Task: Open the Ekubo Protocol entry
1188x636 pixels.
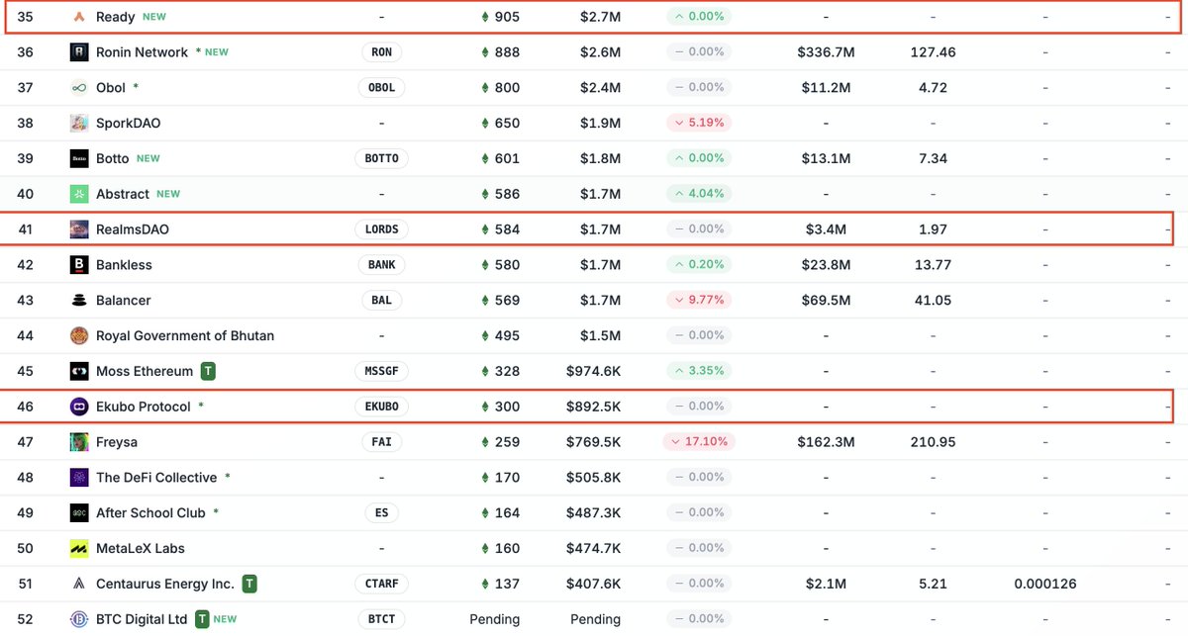Action: 144,407
